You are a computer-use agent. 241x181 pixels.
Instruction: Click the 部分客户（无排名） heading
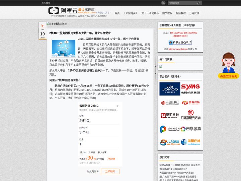click(170, 76)
